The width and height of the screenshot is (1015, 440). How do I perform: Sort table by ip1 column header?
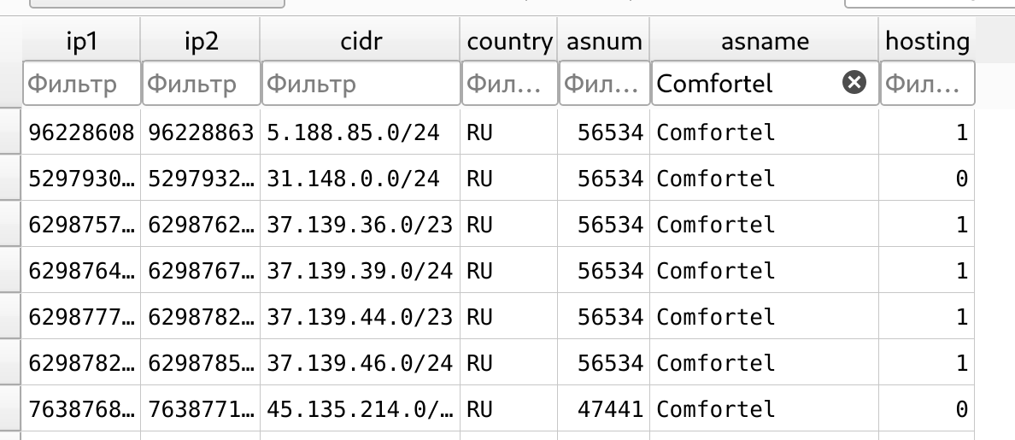click(x=81, y=41)
